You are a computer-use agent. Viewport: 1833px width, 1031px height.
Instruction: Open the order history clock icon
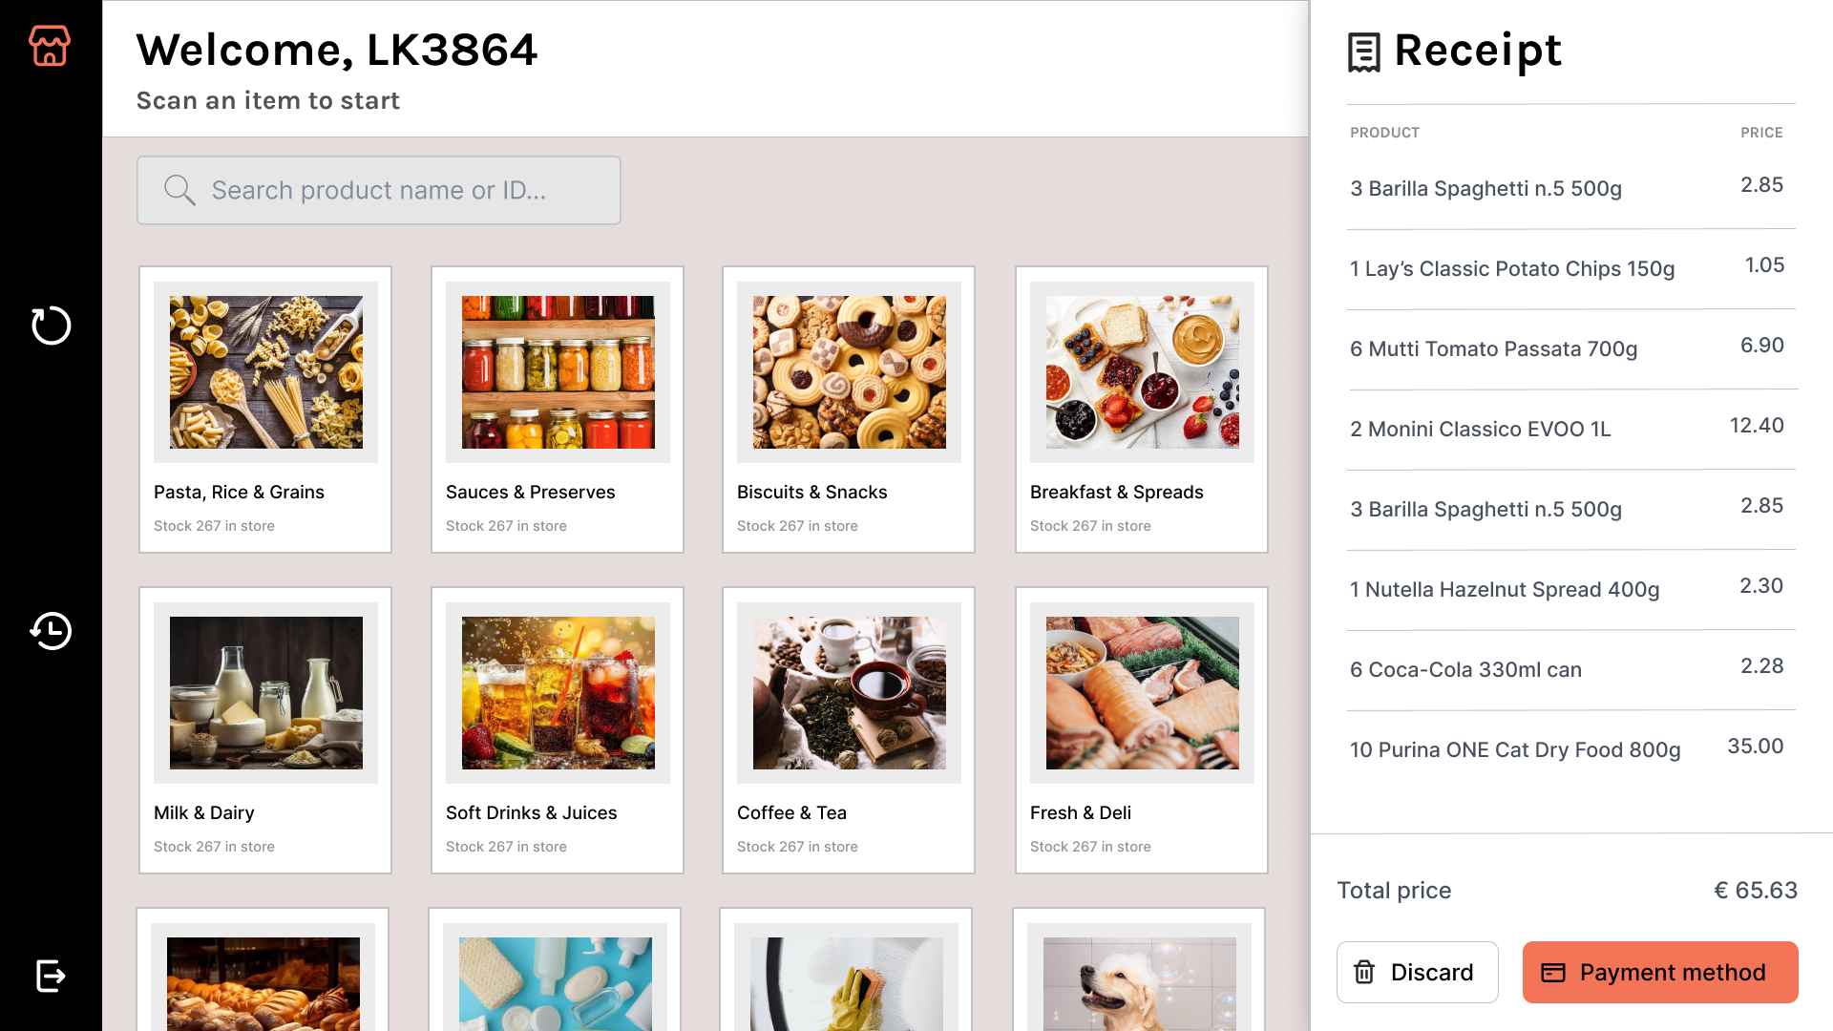tap(51, 631)
